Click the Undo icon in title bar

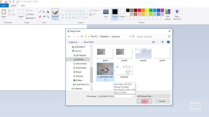pyautogui.click(x=10, y=2)
